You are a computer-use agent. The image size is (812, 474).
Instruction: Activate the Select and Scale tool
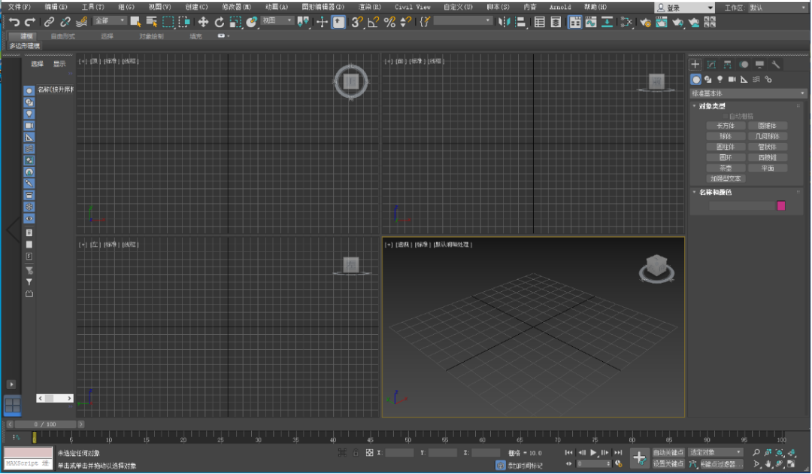(235, 22)
